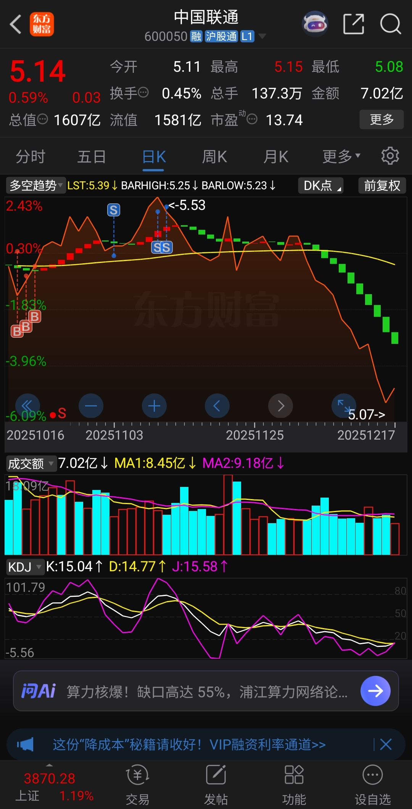Open the robot assistant avatar icon
Image resolution: width=412 pixels, height=809 pixels.
tap(315, 24)
